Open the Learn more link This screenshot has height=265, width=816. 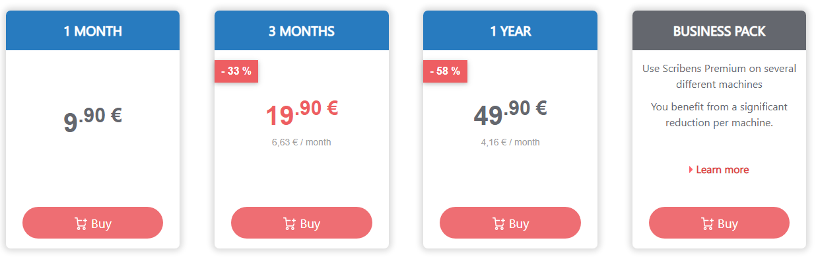pos(722,170)
